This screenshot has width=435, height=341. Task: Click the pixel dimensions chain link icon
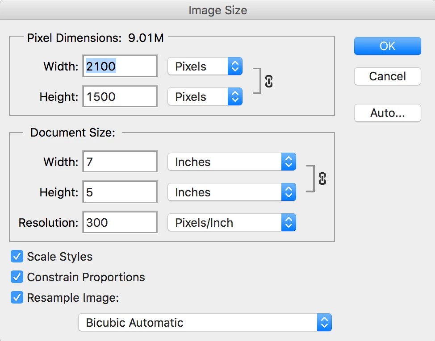[x=269, y=81]
